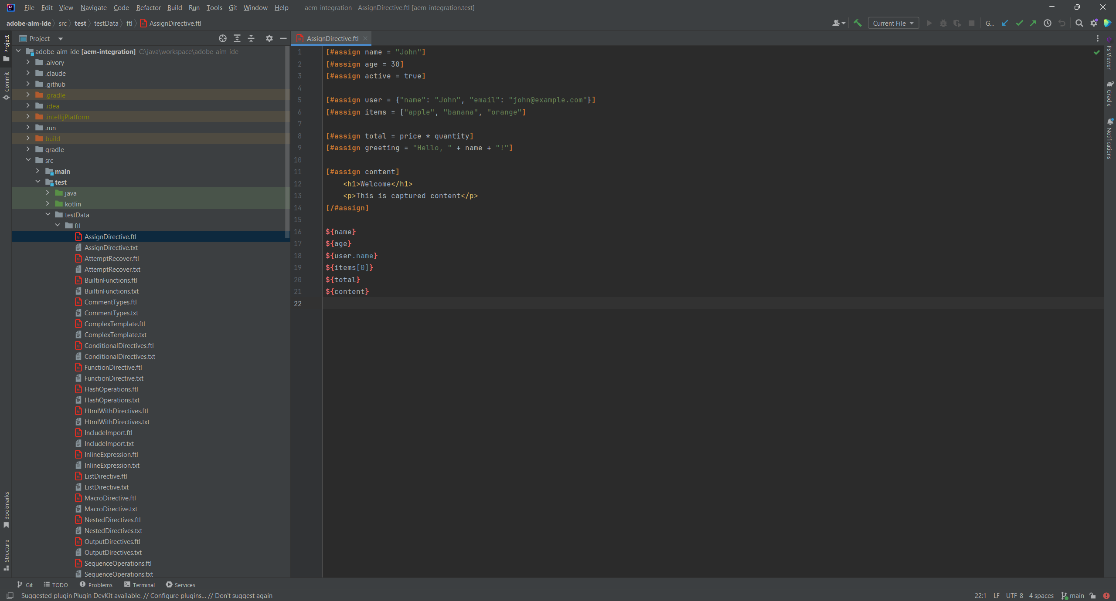This screenshot has width=1116, height=601.
Task: Toggle the Notifications tool window
Action: click(1109, 138)
